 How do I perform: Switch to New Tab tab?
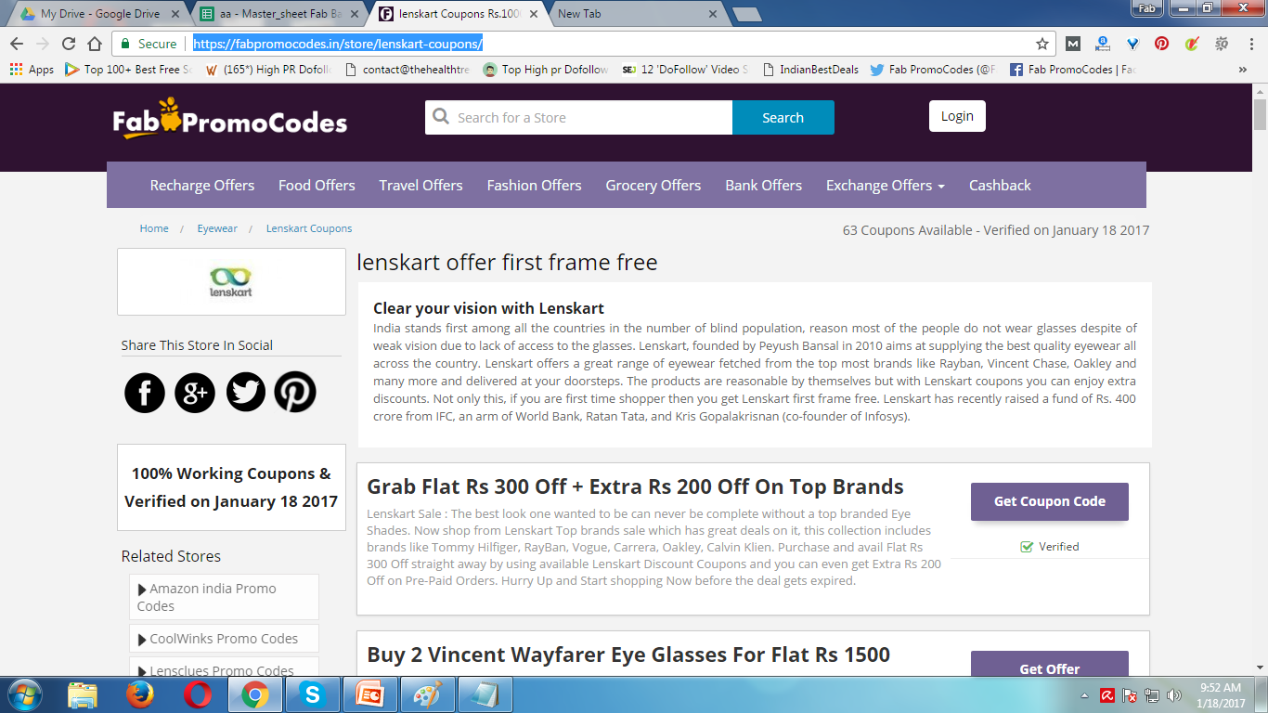click(637, 14)
